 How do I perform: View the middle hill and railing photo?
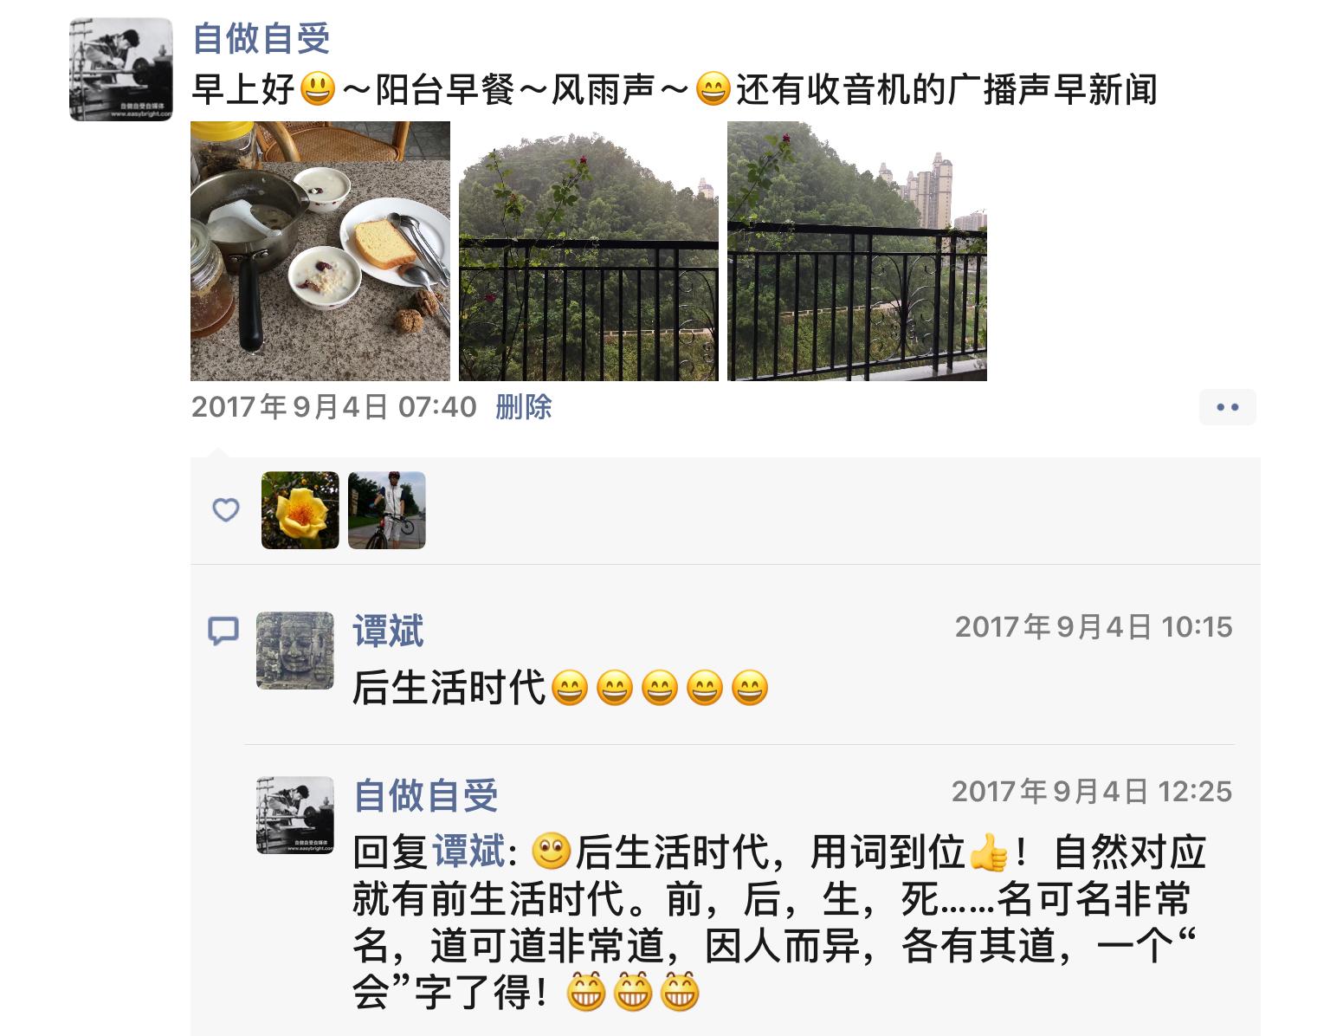pos(589,251)
